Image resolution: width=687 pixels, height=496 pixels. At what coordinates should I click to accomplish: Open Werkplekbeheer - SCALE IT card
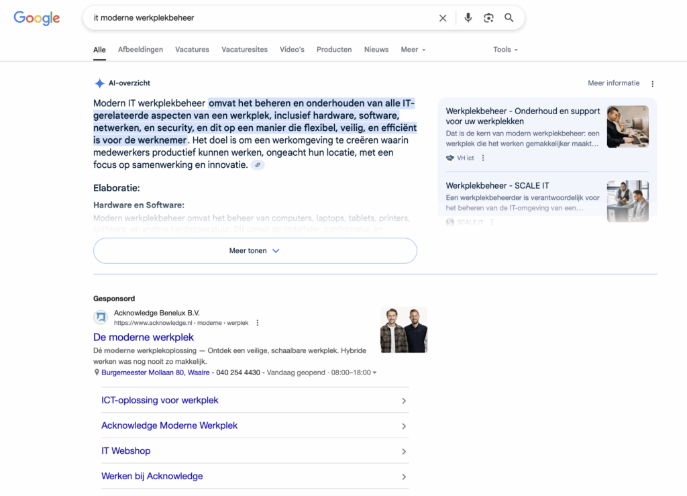497,186
